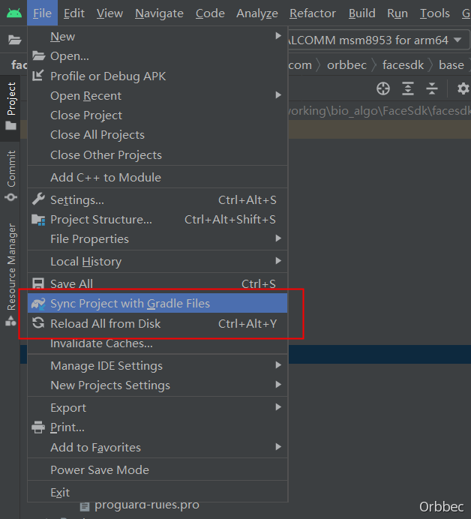Open the Navigate menu
The width and height of the screenshot is (471, 519).
159,13
